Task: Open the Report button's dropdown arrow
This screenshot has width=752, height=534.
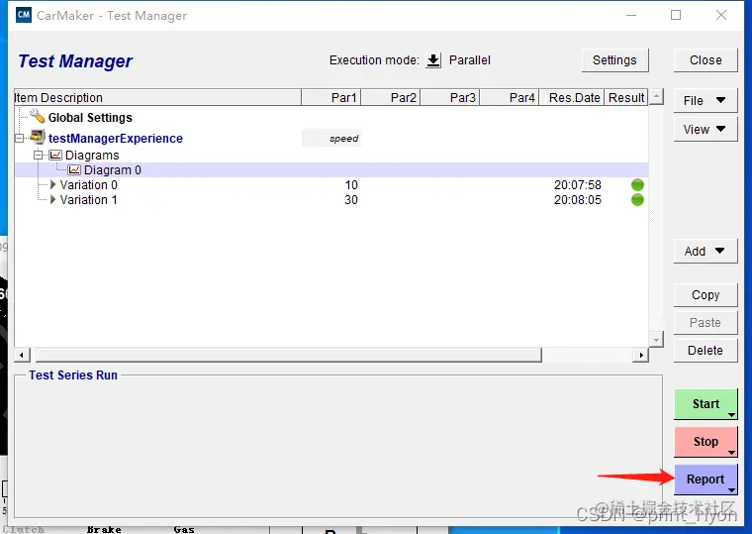Action: 731,489
